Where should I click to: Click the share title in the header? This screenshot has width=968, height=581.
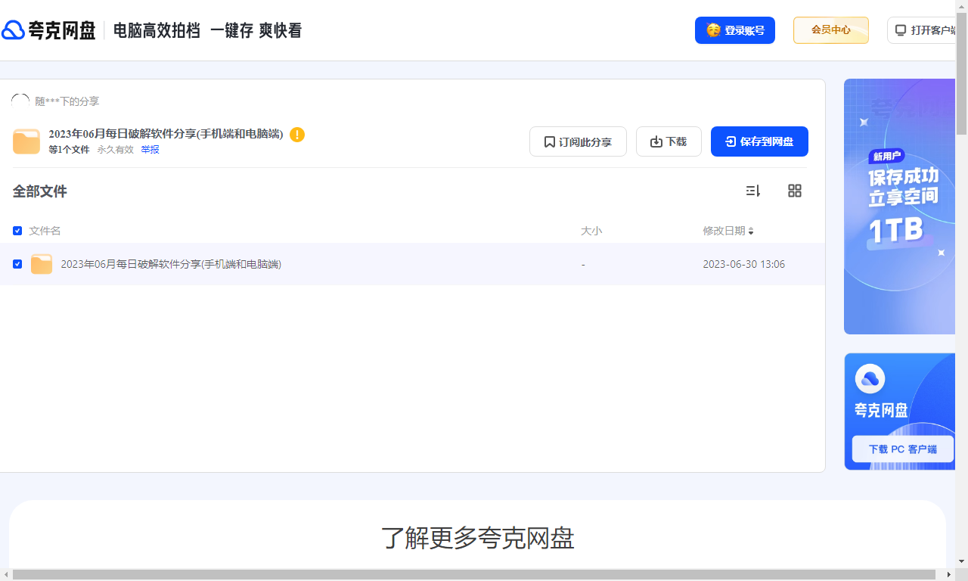click(166, 134)
